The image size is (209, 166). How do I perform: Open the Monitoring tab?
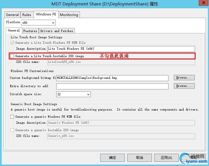click(69, 15)
